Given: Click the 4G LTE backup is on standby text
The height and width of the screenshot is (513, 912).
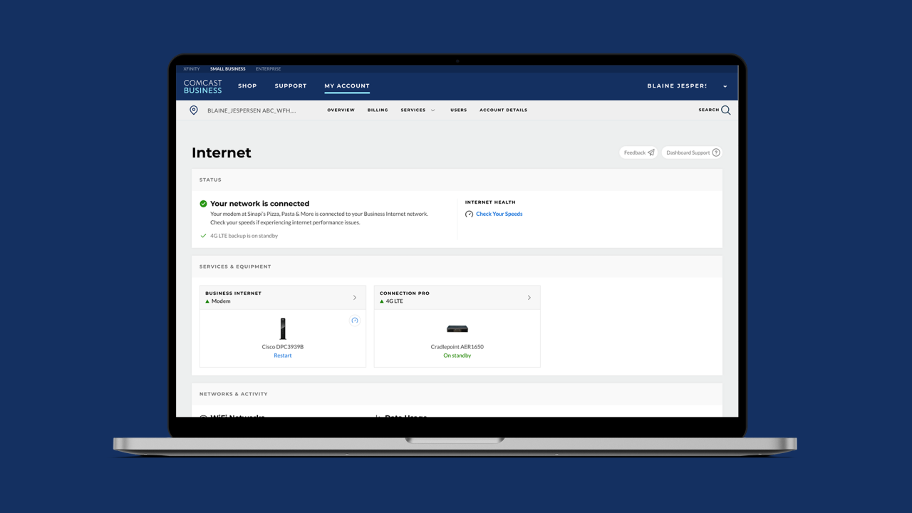Looking at the screenshot, I should (244, 236).
